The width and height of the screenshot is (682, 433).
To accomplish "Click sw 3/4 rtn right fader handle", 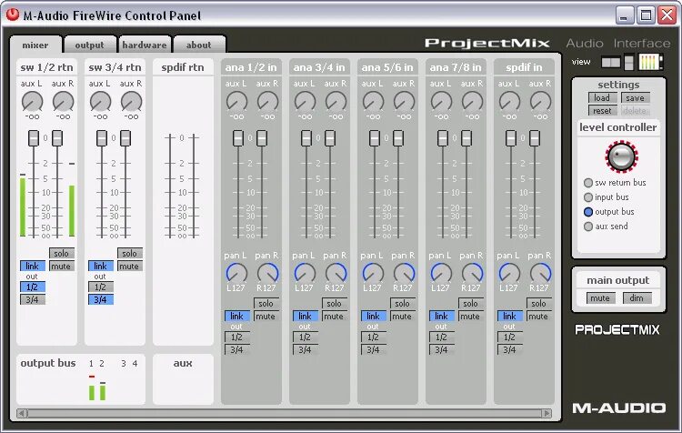I will [x=125, y=138].
